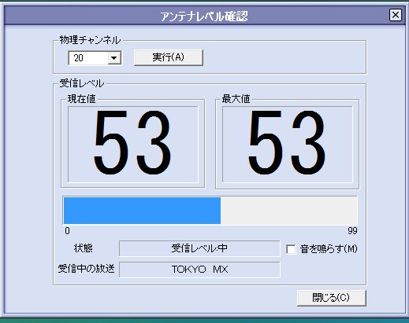Click the empty portion of level bar

(x=288, y=211)
